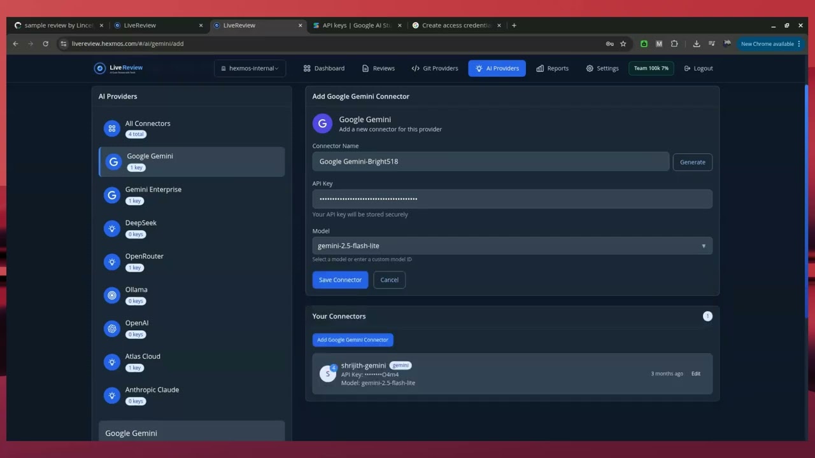
Task: Reload the page with browser refresh icon
Action: (45, 44)
